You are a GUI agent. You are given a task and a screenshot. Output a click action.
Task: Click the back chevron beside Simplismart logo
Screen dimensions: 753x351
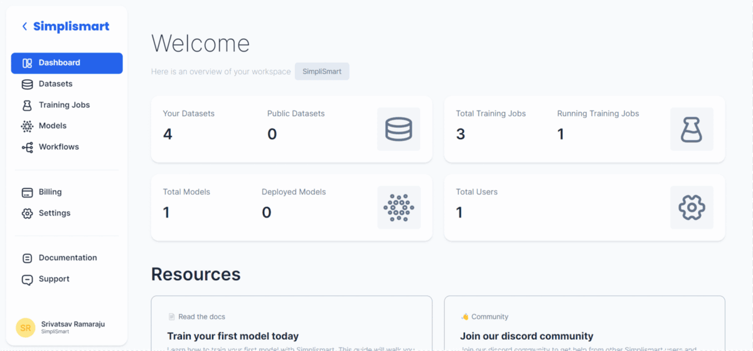point(24,26)
